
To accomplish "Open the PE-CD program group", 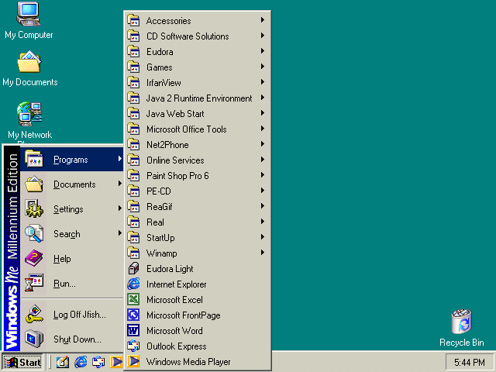I will (x=198, y=191).
